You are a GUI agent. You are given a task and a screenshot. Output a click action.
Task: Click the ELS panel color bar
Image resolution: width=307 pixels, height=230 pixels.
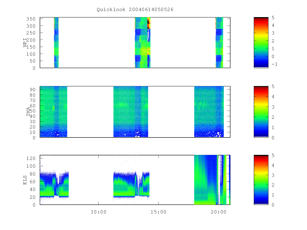[261, 180]
